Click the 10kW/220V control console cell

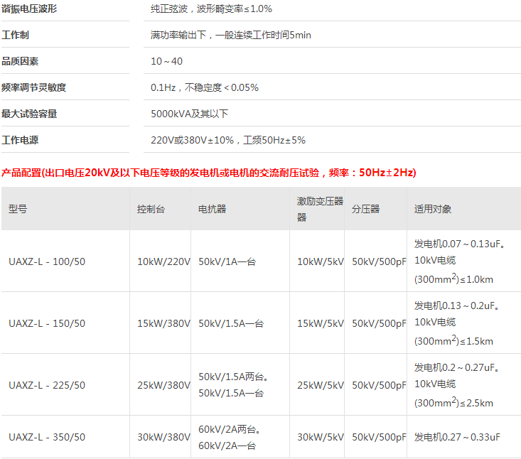coord(163,261)
